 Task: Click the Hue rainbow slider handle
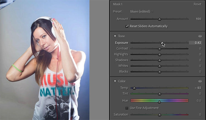(160, 102)
